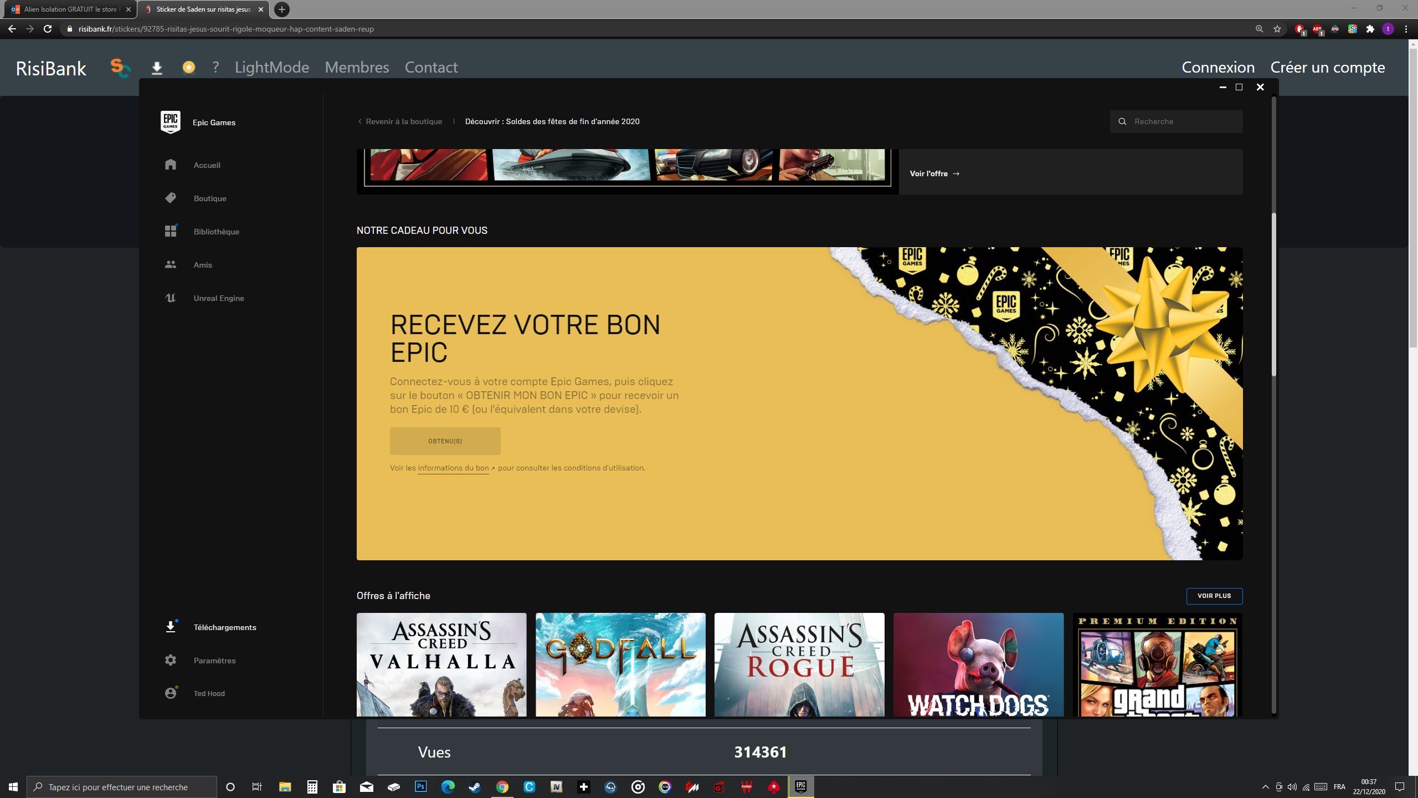The height and width of the screenshot is (798, 1418).
Task: Click the zoom magnifier icon in address bar
Action: tap(1259, 29)
